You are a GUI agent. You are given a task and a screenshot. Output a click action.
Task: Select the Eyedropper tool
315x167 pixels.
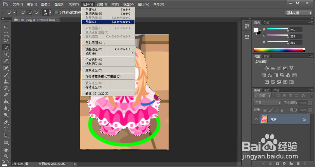click(6, 61)
